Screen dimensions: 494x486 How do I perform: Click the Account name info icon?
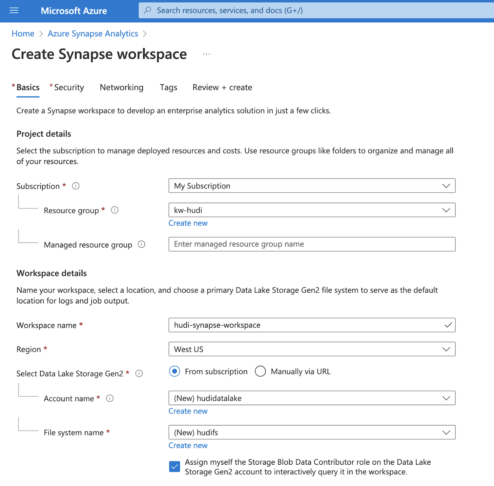point(110,398)
